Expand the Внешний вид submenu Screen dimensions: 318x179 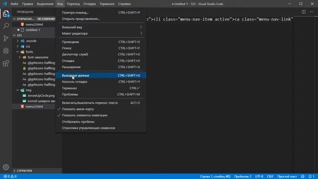(101, 27)
